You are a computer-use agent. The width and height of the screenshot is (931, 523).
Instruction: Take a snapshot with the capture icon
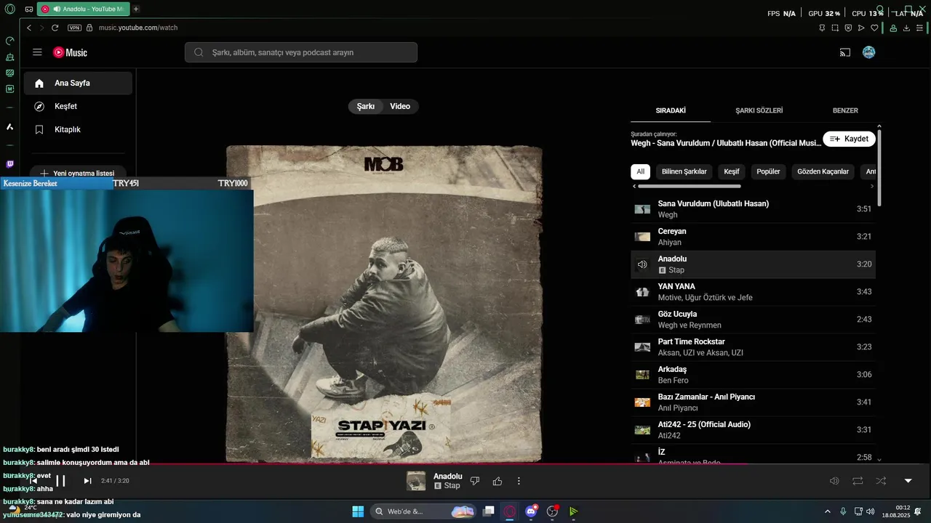point(835,28)
